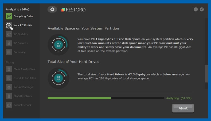
Task: Click the 68 GB hard drive gauge
Action: click(58, 78)
